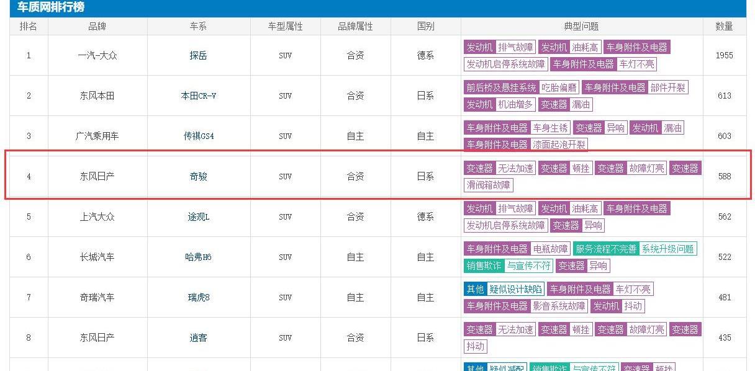Click the quantity value 603
The width and height of the screenshot is (755, 371).
point(724,136)
